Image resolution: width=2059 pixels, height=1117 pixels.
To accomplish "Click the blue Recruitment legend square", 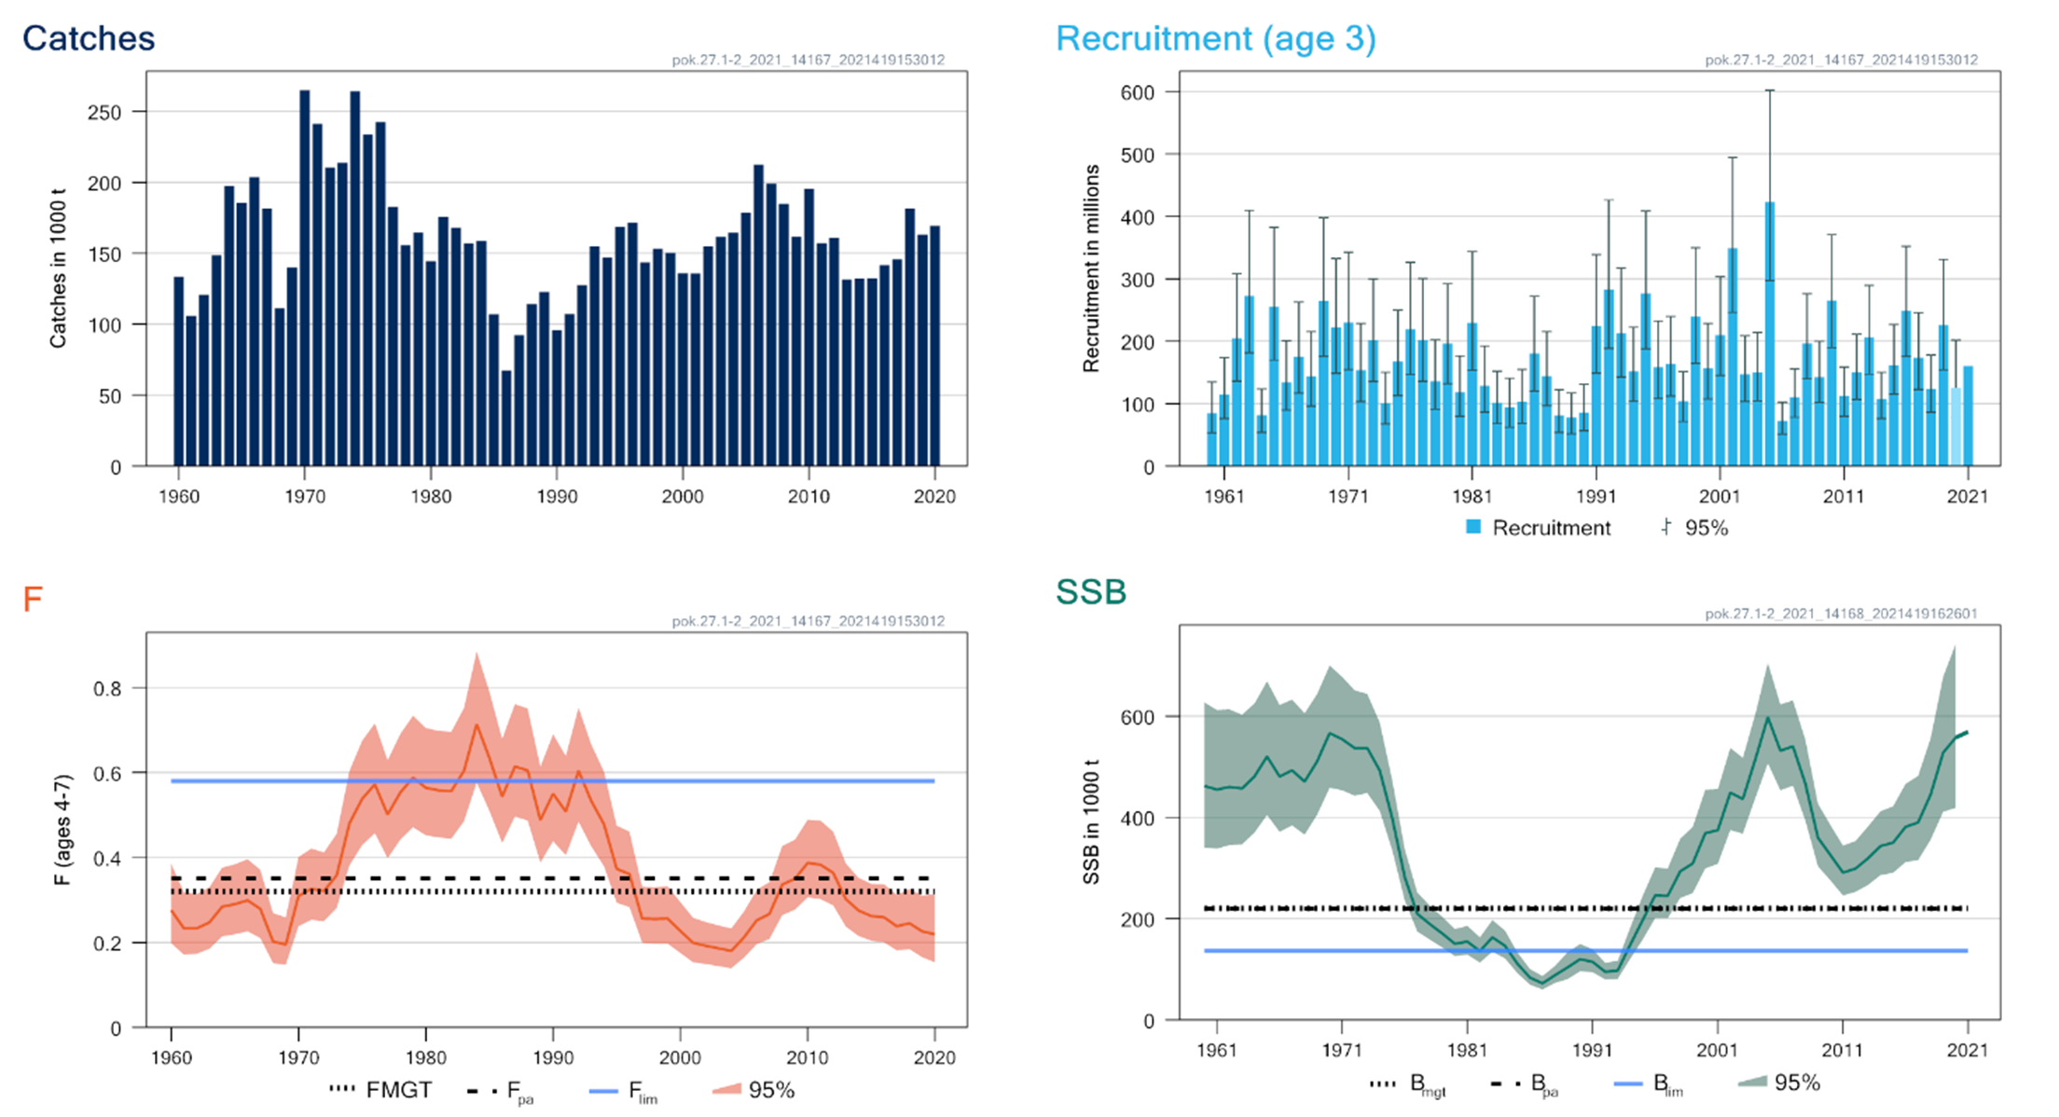I will coord(1473,528).
